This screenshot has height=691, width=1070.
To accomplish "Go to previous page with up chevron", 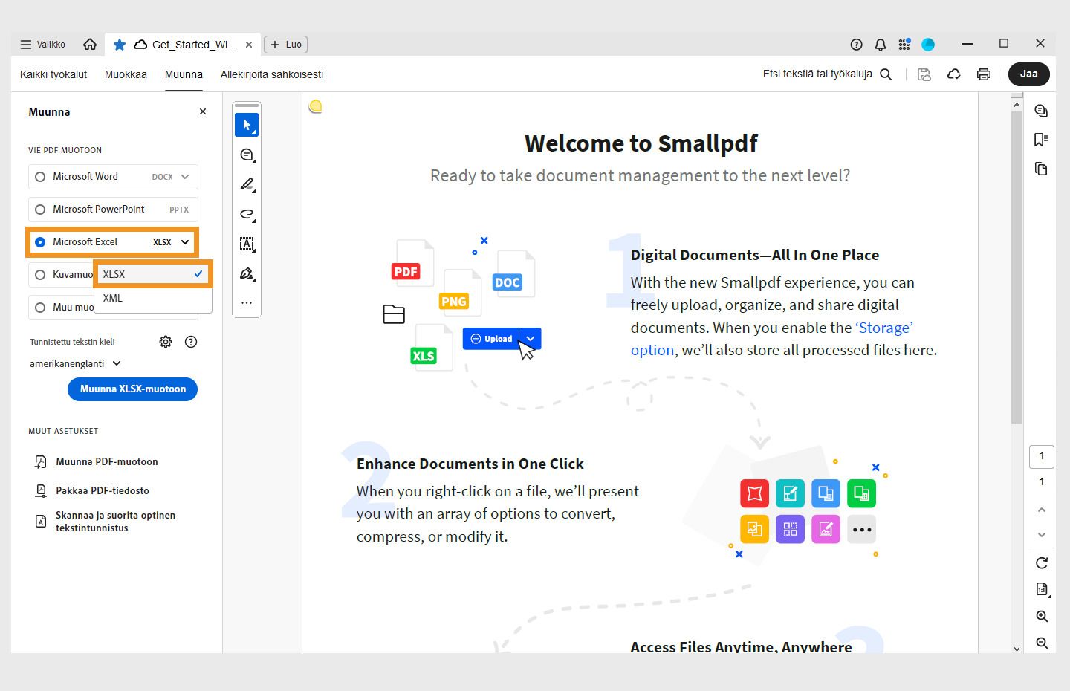I will [1042, 510].
